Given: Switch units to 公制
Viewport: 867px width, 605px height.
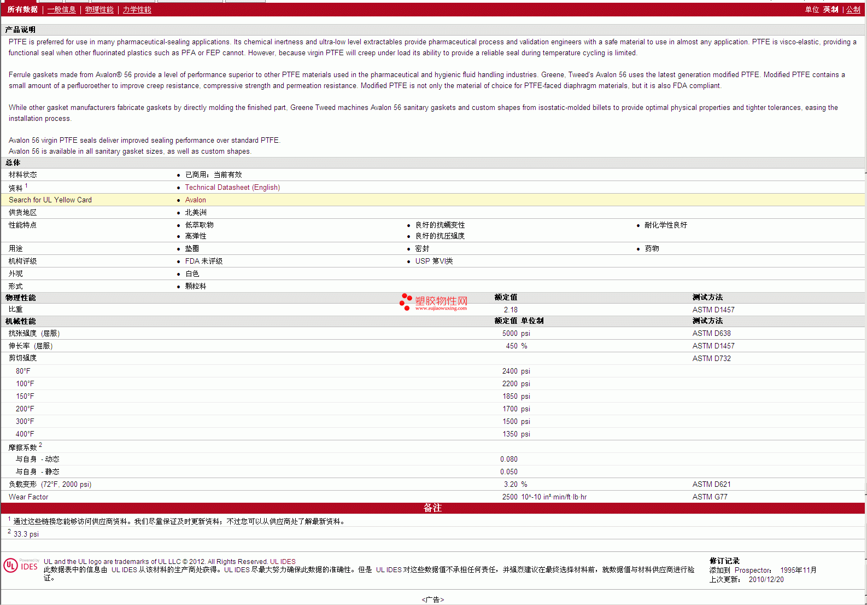Looking at the screenshot, I should point(853,10).
